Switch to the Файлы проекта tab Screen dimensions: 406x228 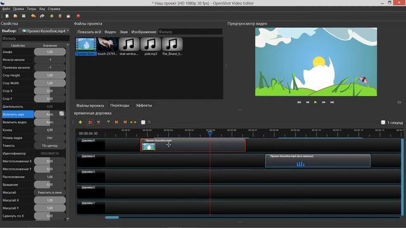point(90,106)
